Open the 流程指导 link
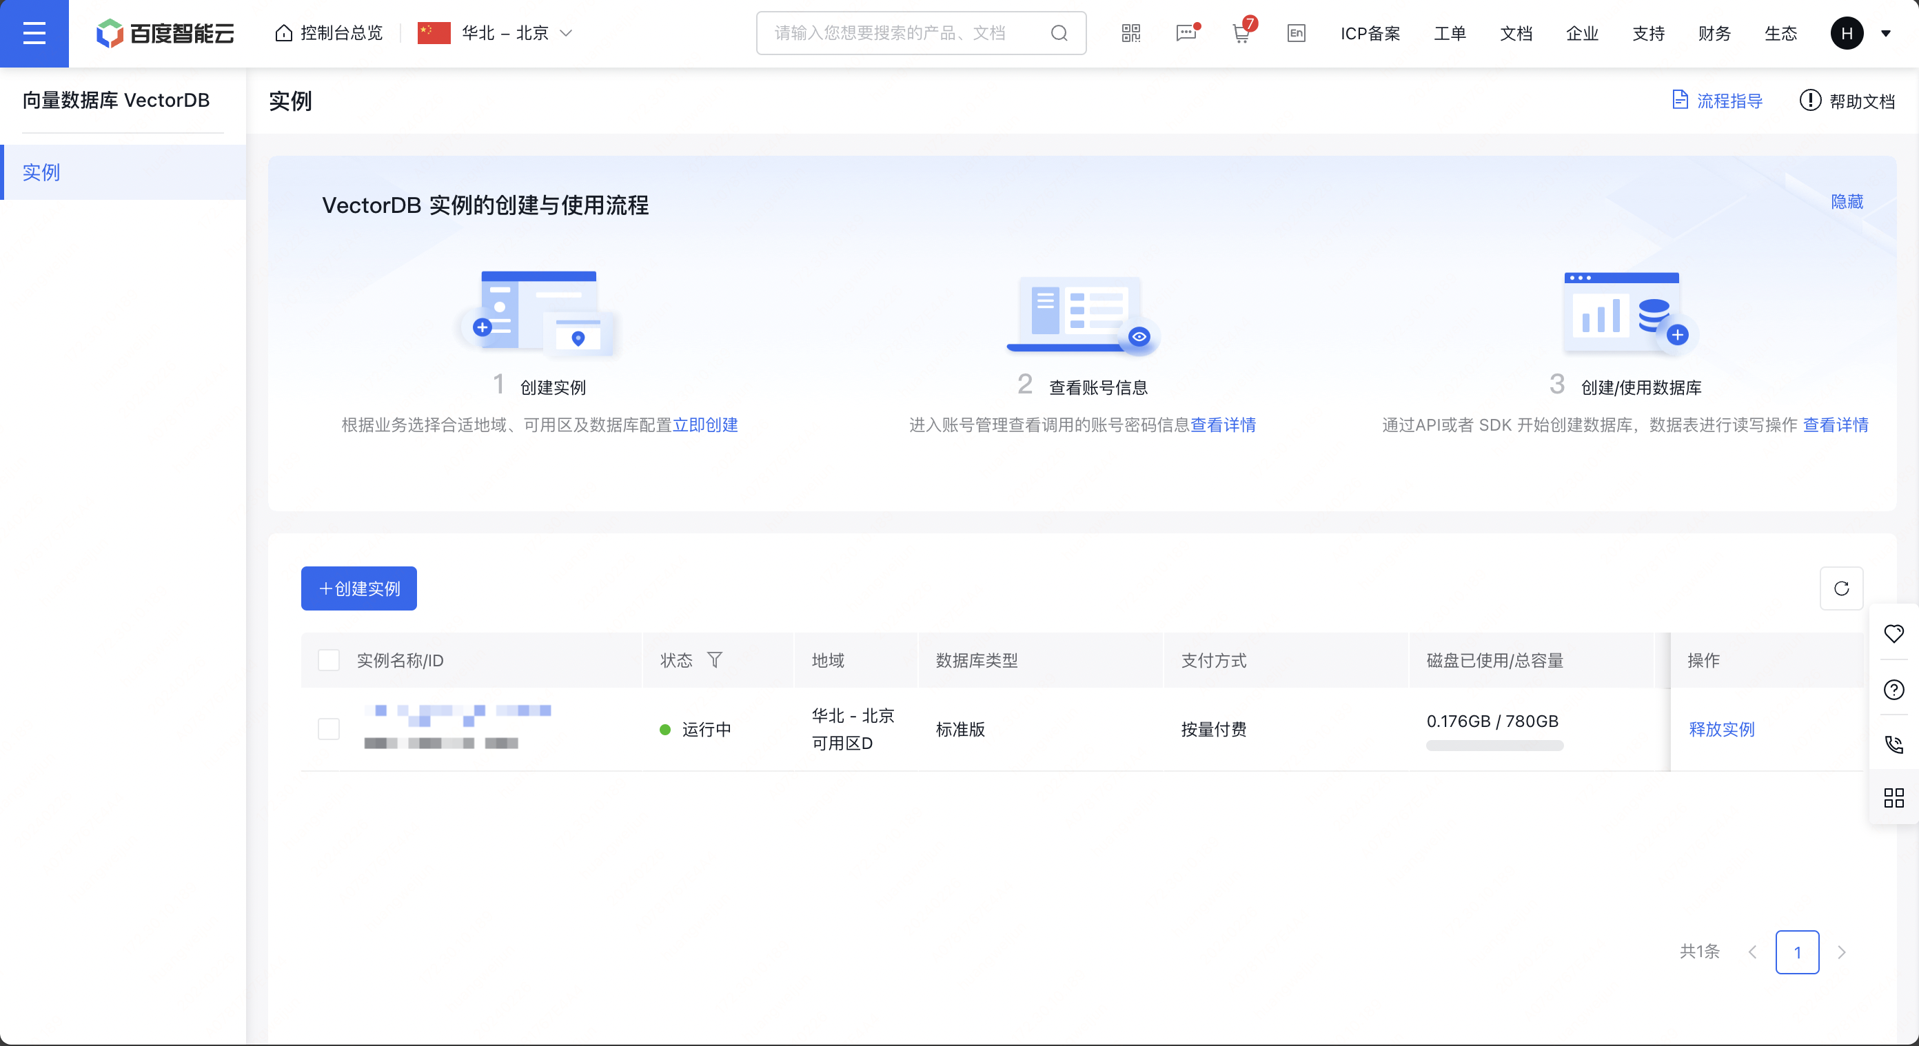 click(x=1717, y=101)
